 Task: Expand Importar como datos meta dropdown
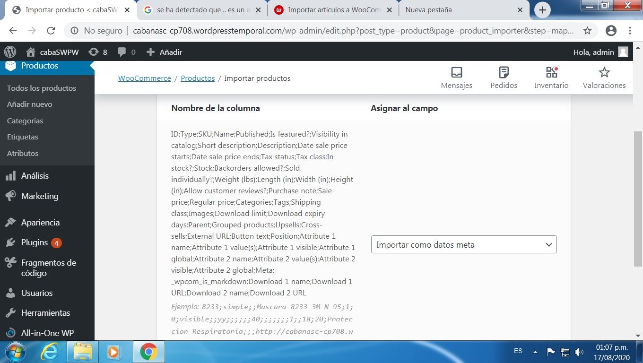click(x=464, y=245)
